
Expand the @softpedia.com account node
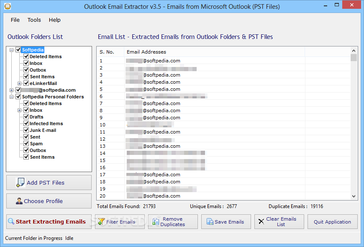click(11, 90)
